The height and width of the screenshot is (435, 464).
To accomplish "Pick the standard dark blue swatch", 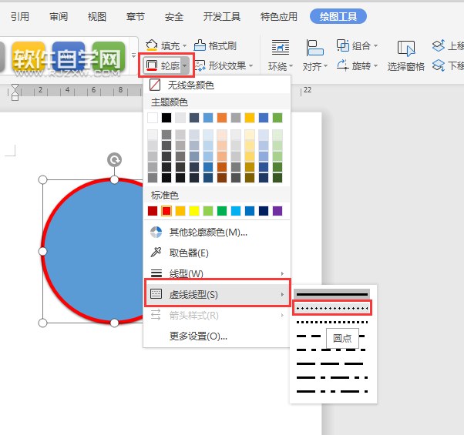I will [264, 211].
